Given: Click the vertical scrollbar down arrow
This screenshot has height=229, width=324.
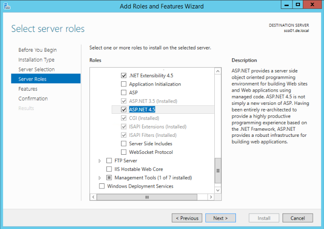Looking at the screenshot, I should (x=218, y=190).
